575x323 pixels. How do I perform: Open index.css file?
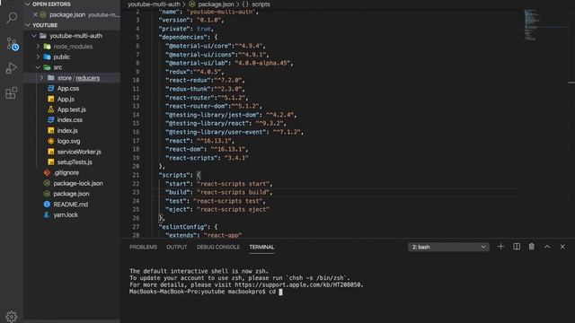click(x=70, y=119)
